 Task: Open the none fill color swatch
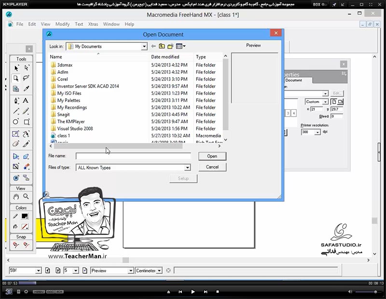click(x=25, y=226)
